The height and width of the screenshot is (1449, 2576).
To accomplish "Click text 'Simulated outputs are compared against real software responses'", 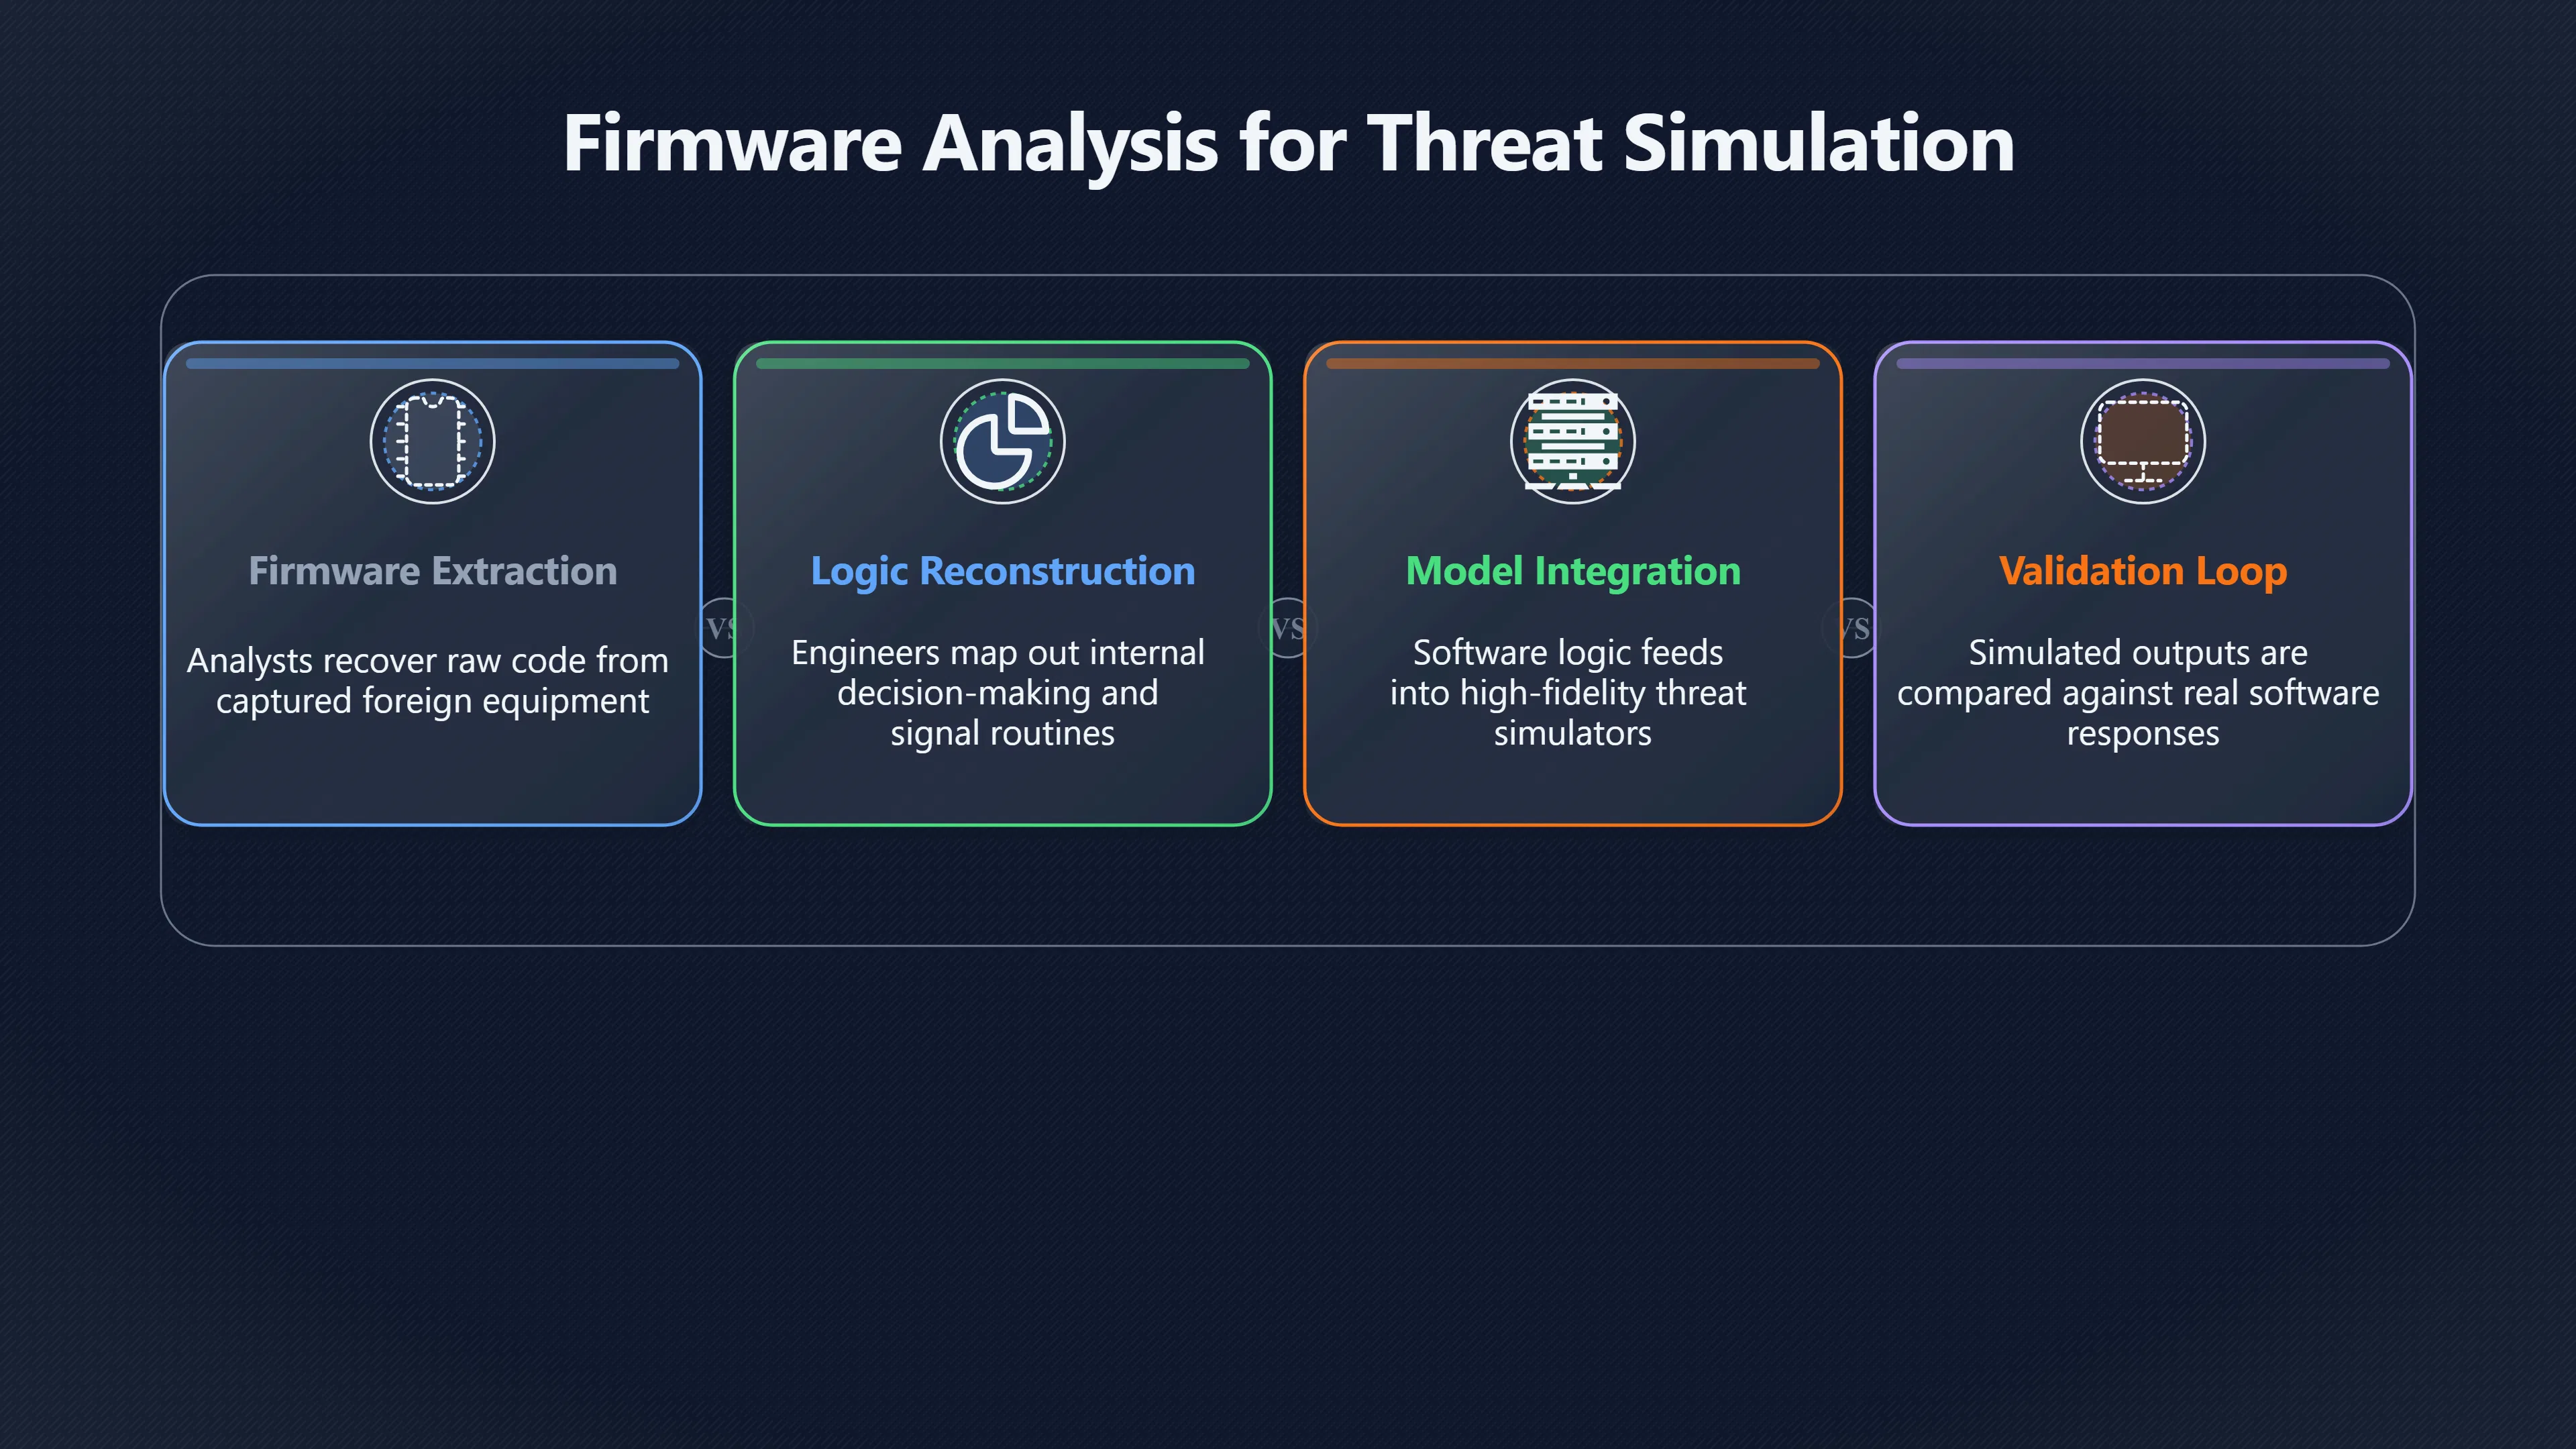I will point(2139,693).
